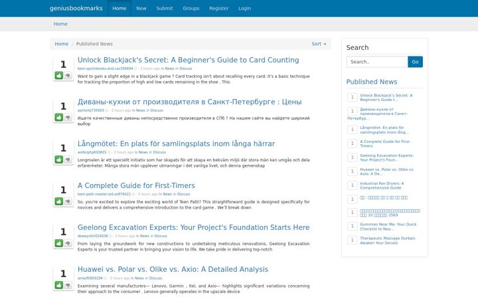Click vote count box beside Industrial Pan Dryers

[353, 185]
